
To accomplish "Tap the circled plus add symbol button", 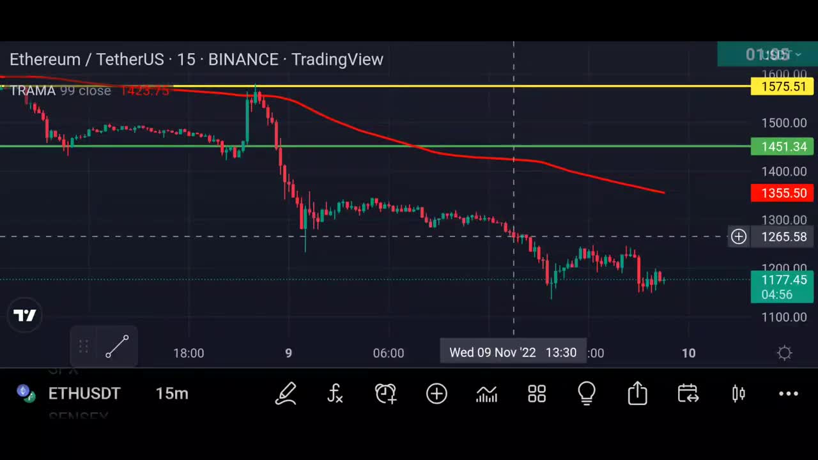I will tap(436, 394).
